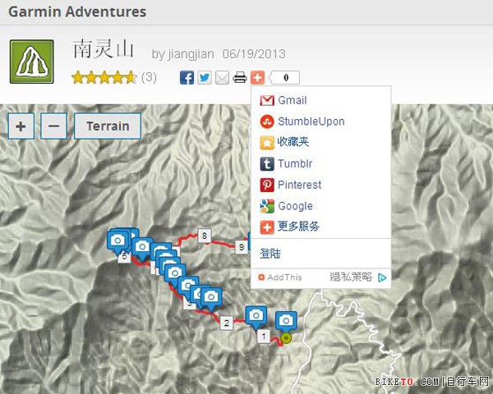Open the AddThis plus share icon
The height and width of the screenshot is (394, 493).
click(257, 78)
